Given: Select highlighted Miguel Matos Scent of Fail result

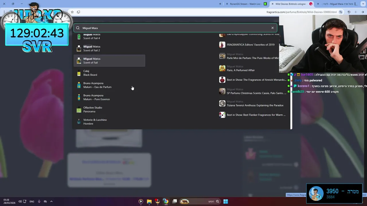Looking at the screenshot, I should coord(109,61).
